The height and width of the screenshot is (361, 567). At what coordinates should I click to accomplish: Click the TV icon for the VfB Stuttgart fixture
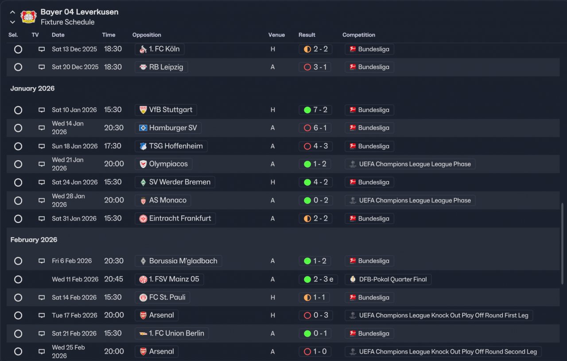point(42,110)
